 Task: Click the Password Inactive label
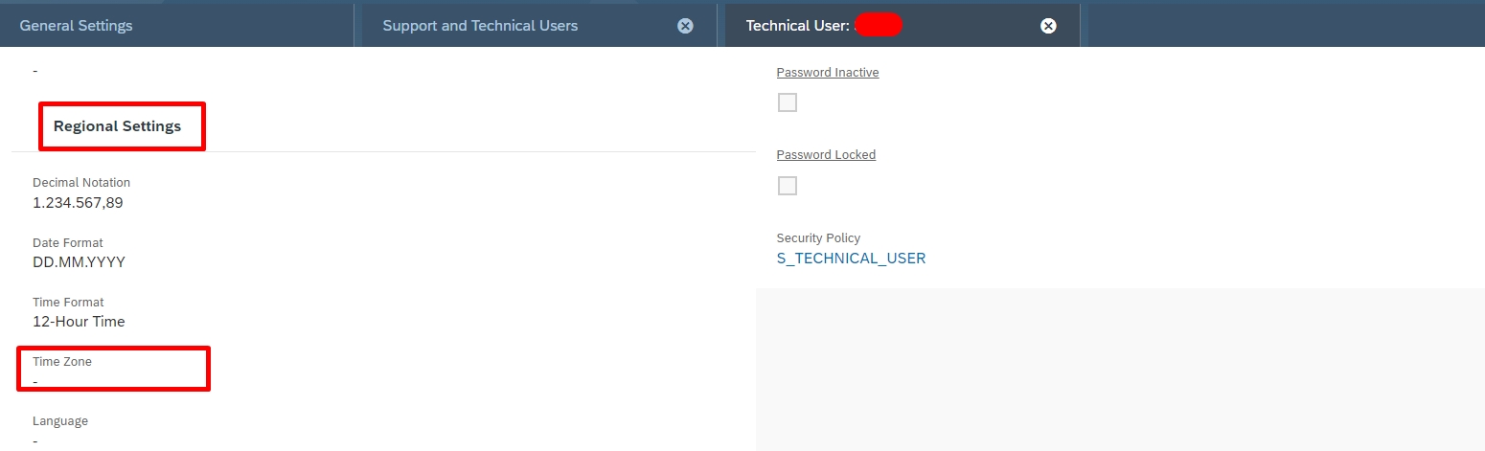(x=827, y=73)
